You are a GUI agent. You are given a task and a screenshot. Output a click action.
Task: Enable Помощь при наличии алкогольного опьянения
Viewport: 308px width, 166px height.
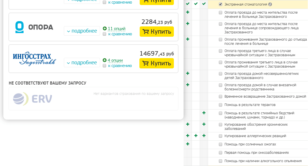point(221,161)
